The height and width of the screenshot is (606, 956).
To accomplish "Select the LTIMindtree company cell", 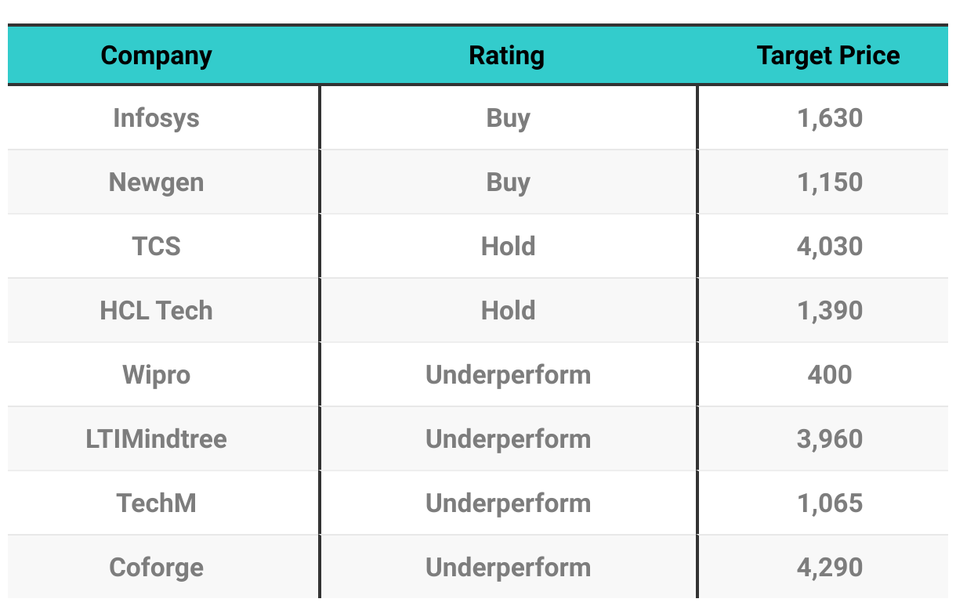I will point(157,439).
